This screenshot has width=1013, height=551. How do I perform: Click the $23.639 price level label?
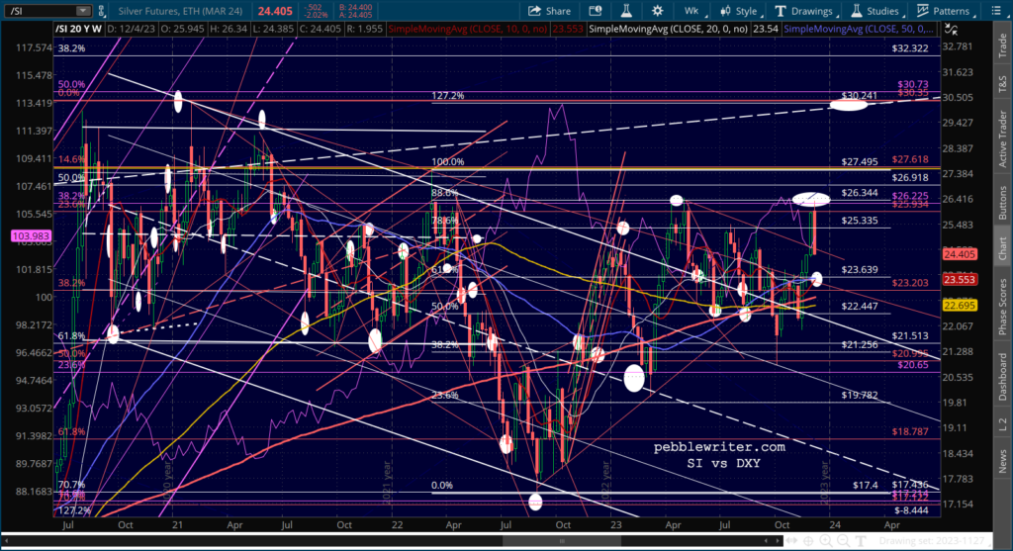coord(860,269)
